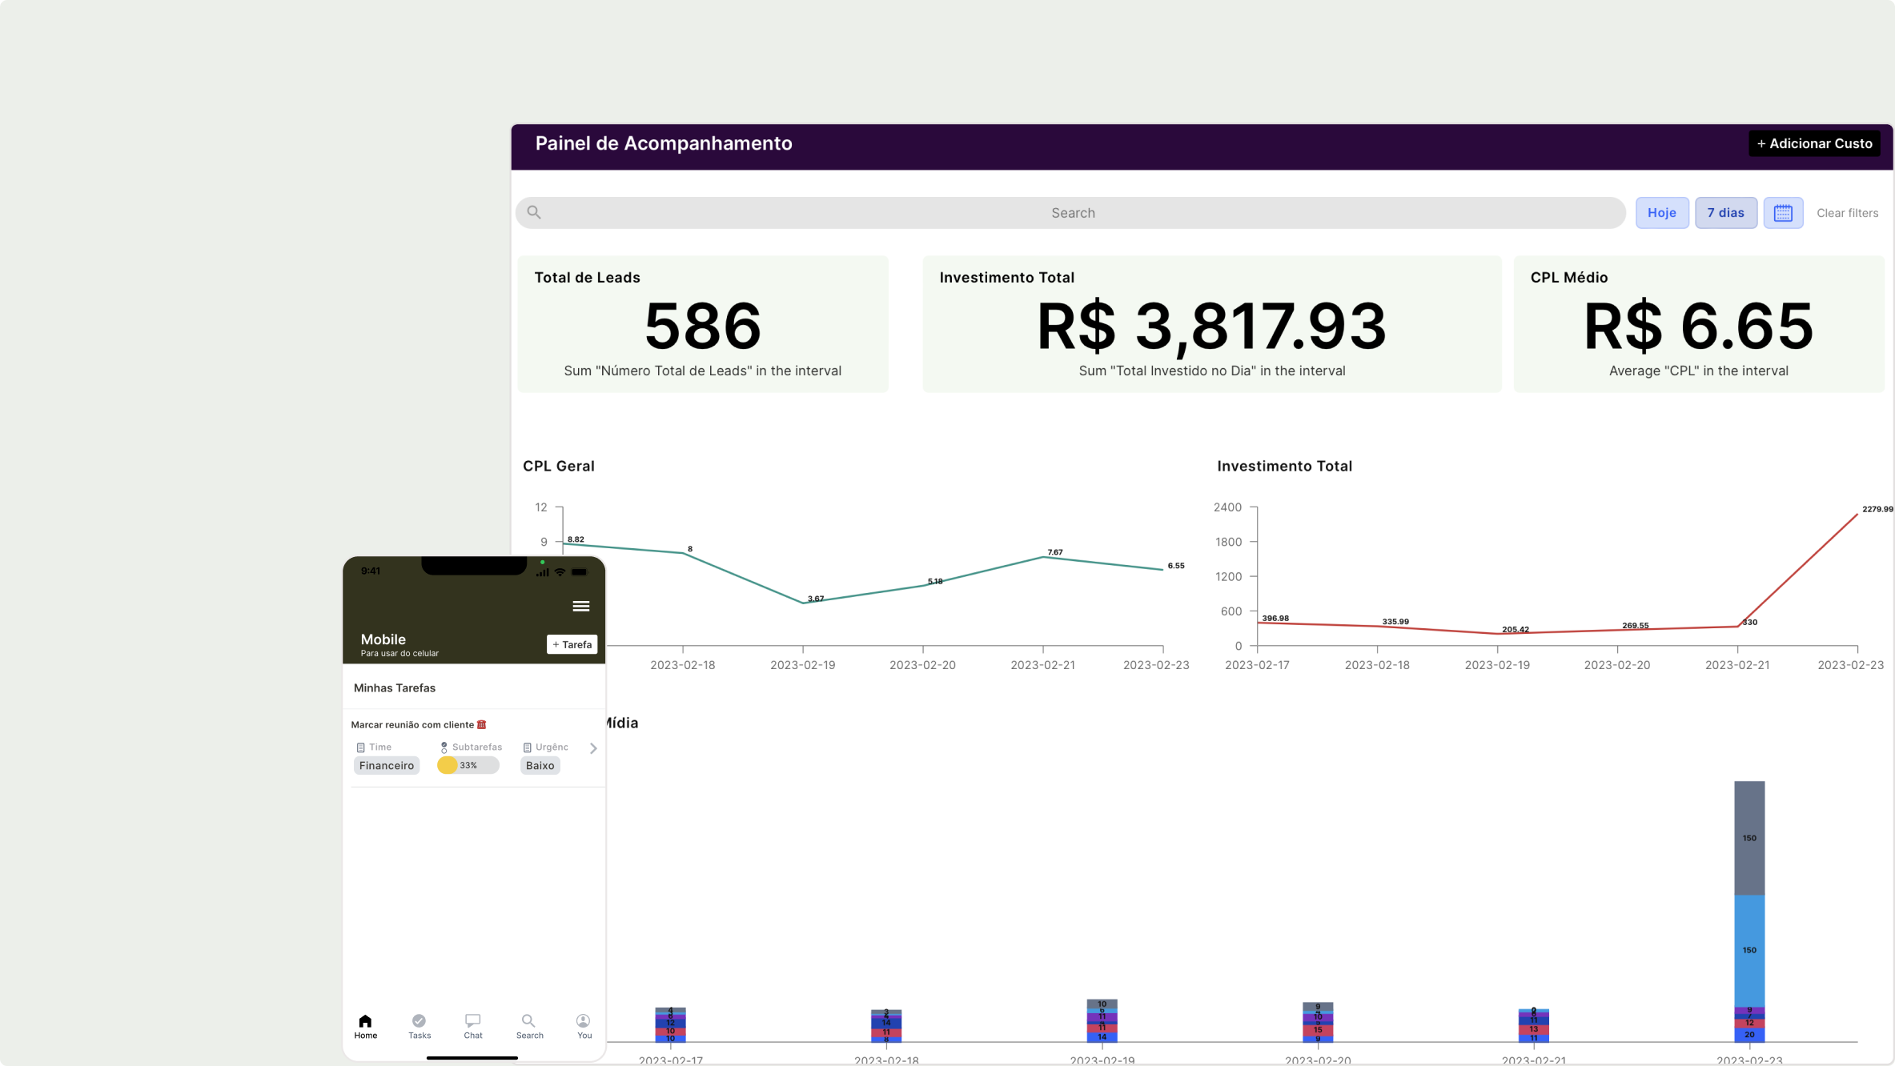Click the magnifier icon in search bar
The width and height of the screenshot is (1895, 1066).
click(x=534, y=213)
